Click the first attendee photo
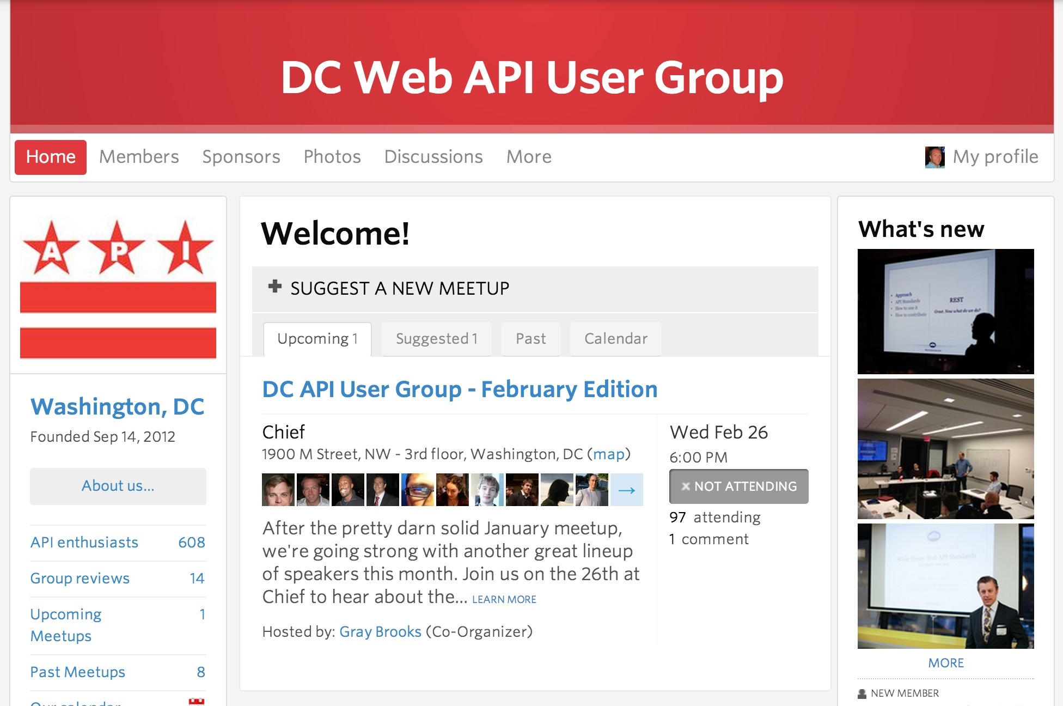The height and width of the screenshot is (706, 1063). (278, 490)
